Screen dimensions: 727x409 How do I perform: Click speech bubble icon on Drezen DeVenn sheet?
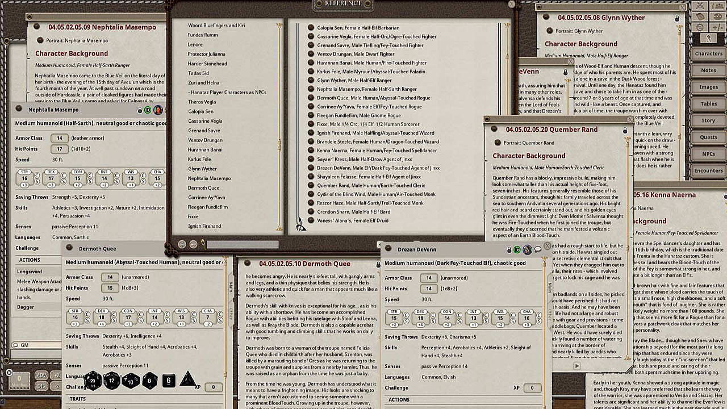(537, 249)
